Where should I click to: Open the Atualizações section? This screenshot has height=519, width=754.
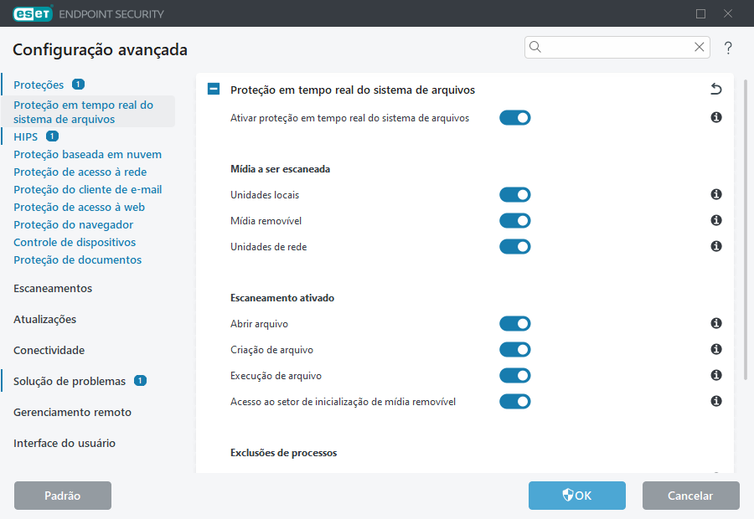click(x=44, y=319)
